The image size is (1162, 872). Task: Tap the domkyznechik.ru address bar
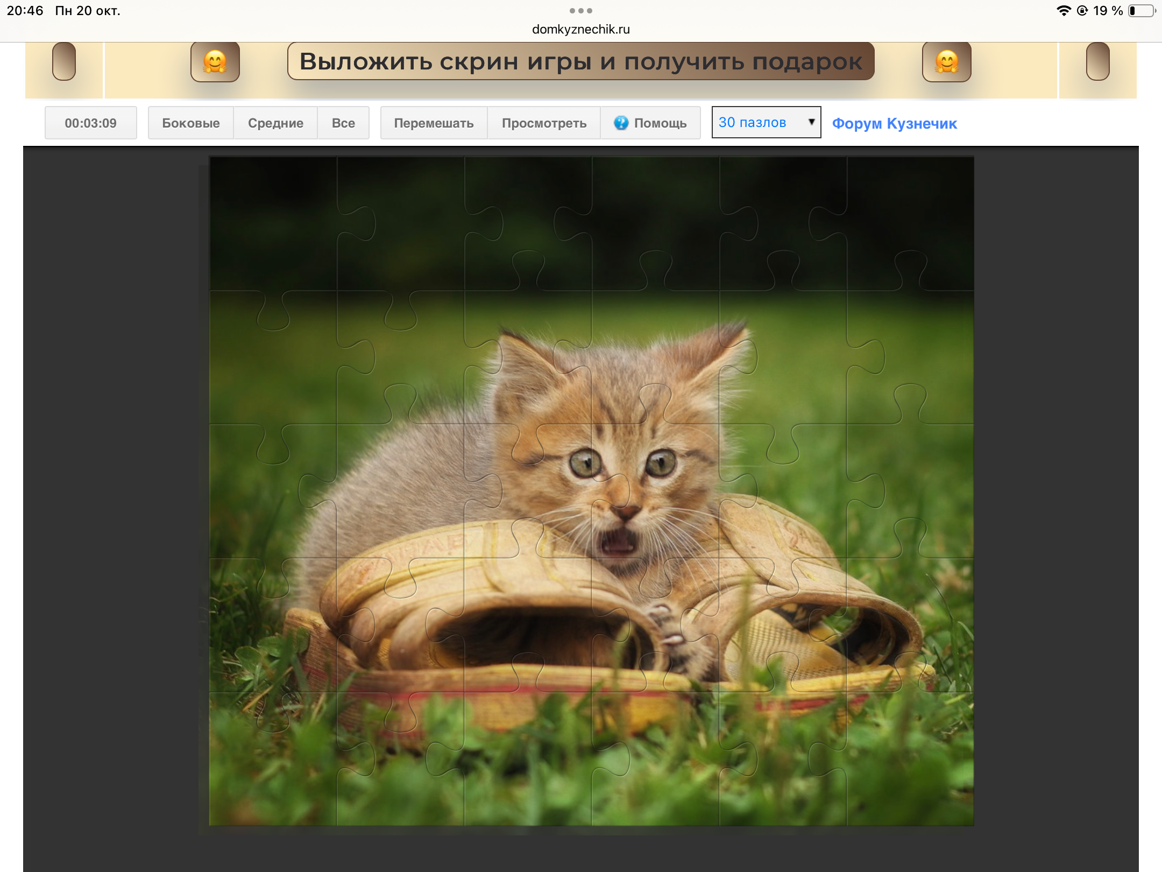pyautogui.click(x=580, y=29)
